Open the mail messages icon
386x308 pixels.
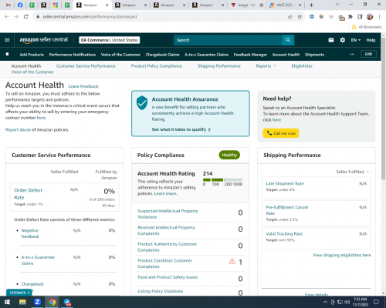331,40
